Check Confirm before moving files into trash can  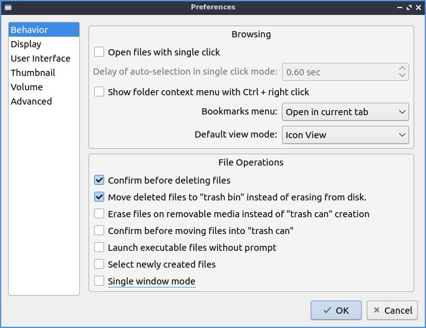pyautogui.click(x=99, y=231)
